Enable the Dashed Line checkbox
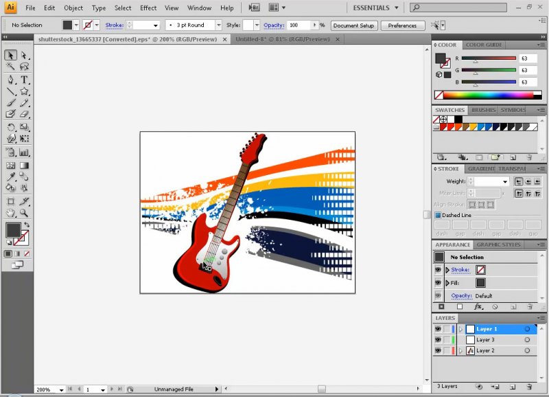The height and width of the screenshot is (397, 549). point(437,215)
